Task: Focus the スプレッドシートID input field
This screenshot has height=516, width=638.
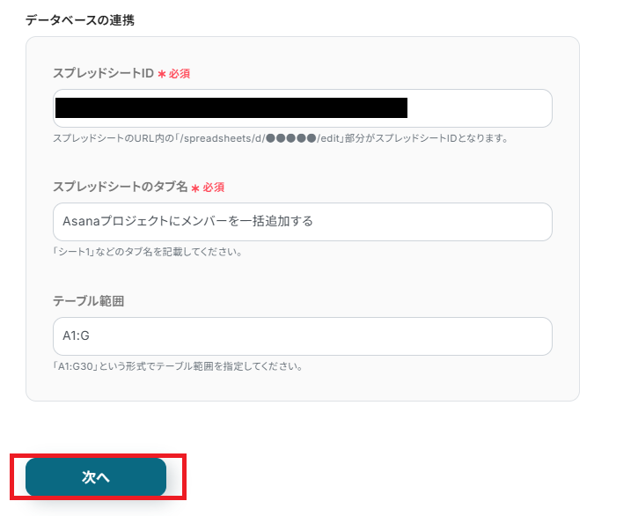Action: tap(480, 108)
